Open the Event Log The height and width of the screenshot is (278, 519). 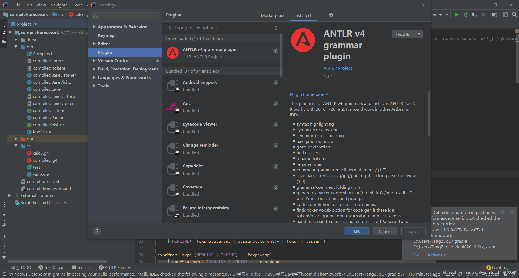coord(500,267)
